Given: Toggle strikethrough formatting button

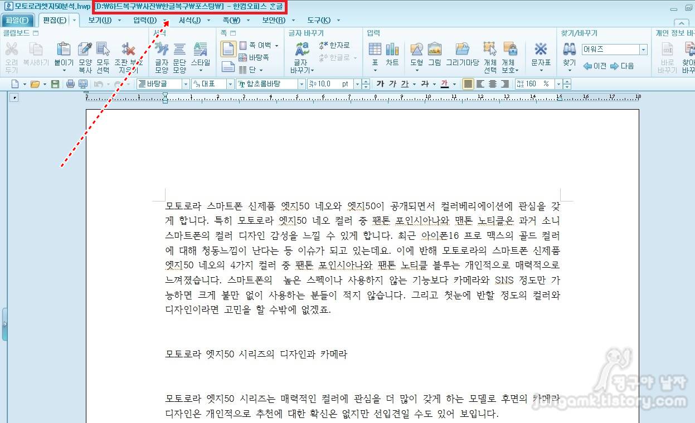Looking at the screenshot, I should click(x=425, y=84).
